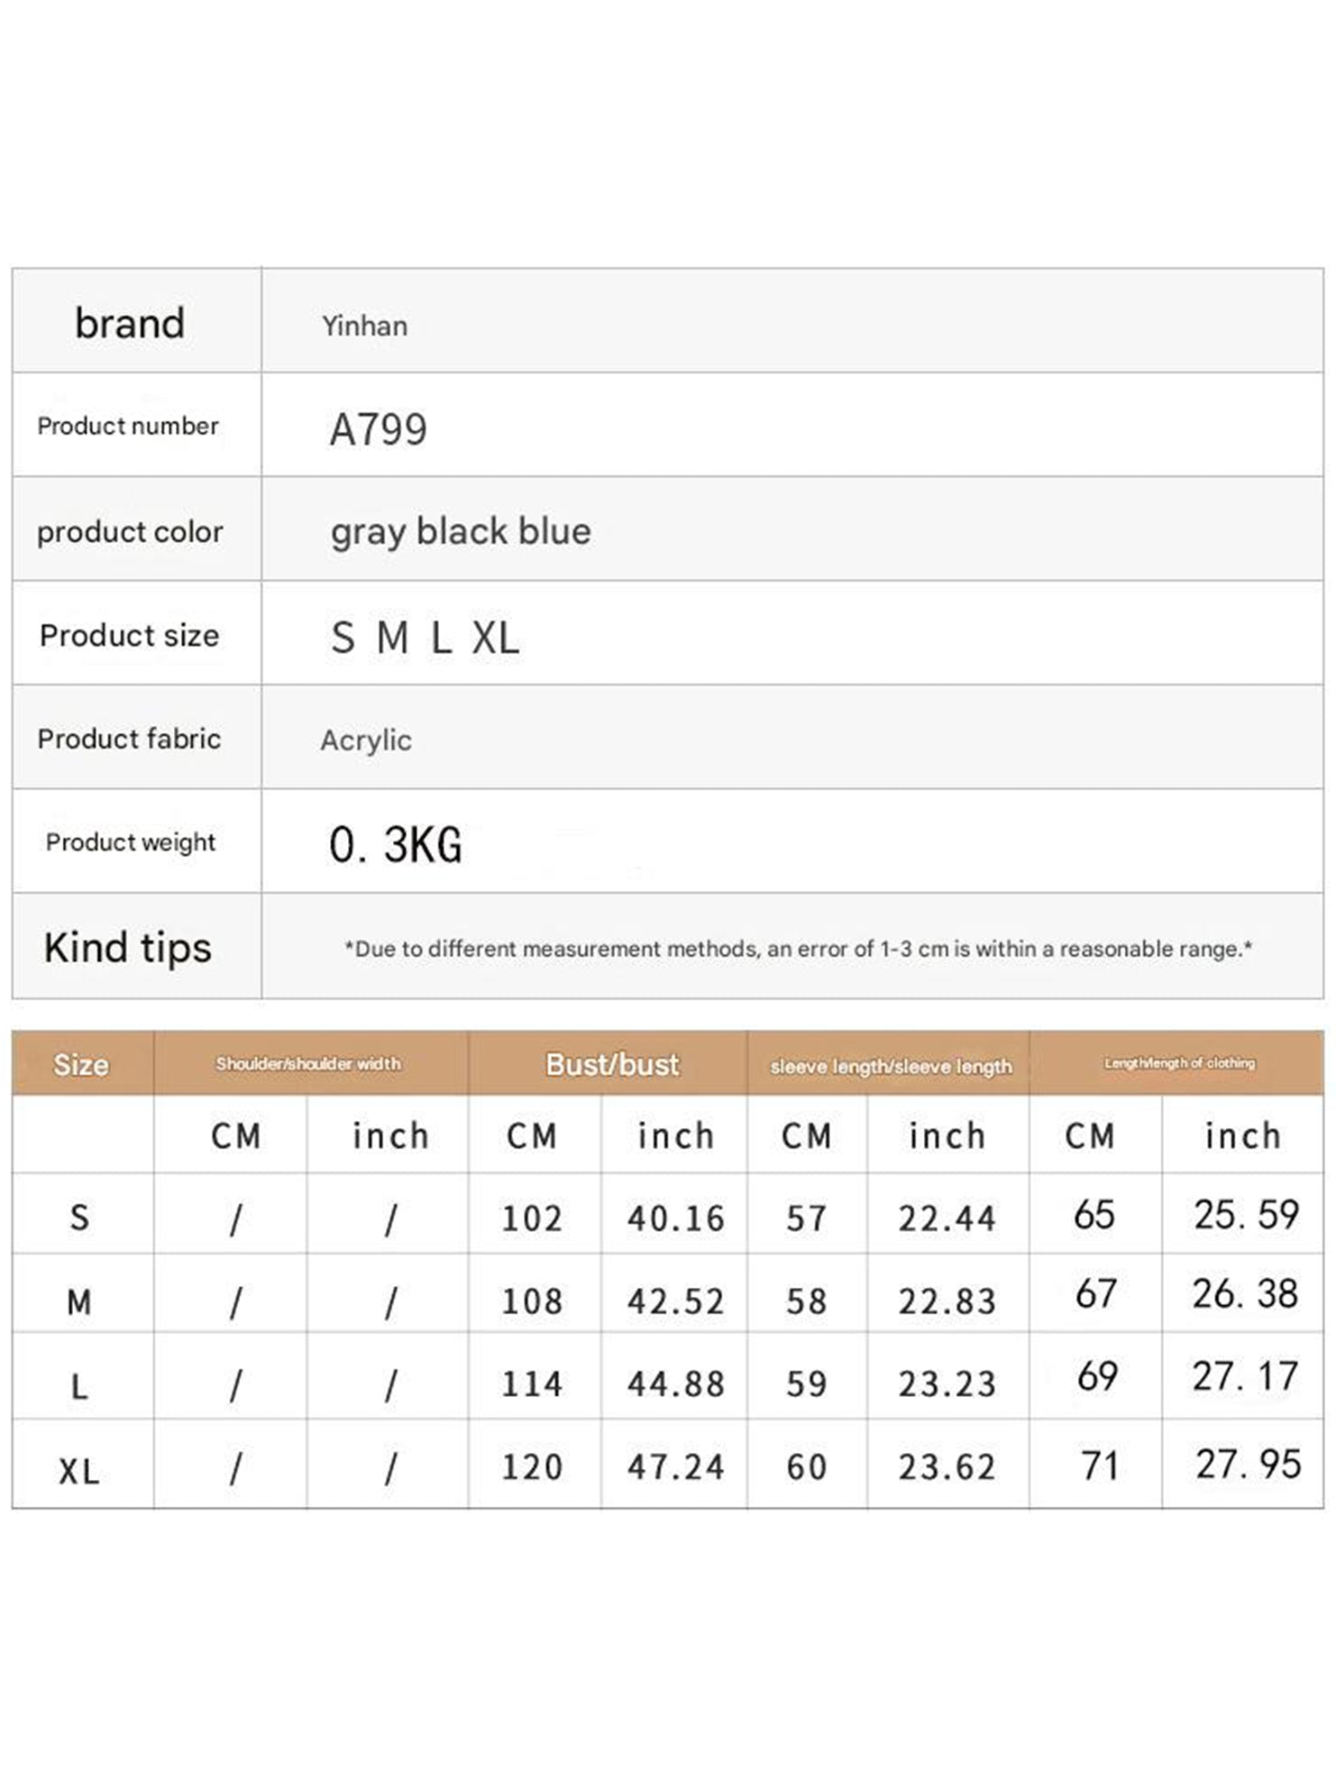Click the sleeve length value 59 for size L
The width and height of the screenshot is (1336, 1773).
click(806, 1383)
